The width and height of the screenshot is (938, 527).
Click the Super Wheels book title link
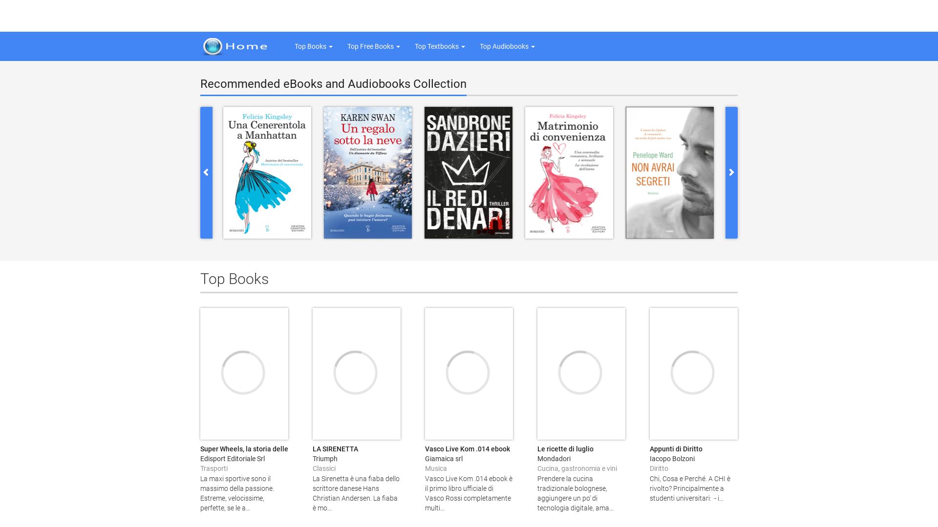tap(244, 449)
